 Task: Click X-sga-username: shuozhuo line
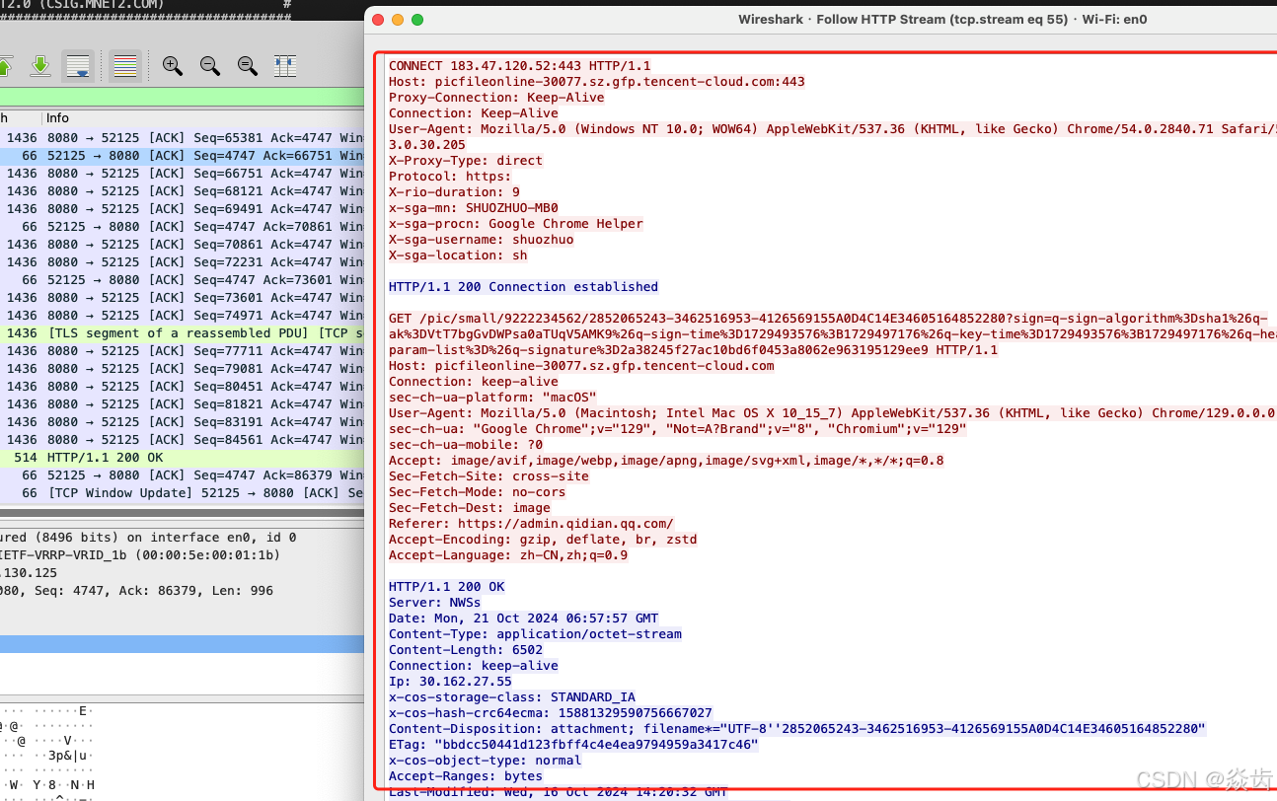tap(481, 240)
